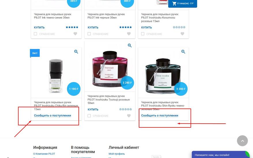The image size is (253, 158).
Task: Click Сообщить о поступлении for Shin-Ryoku ink
Action: point(160,116)
